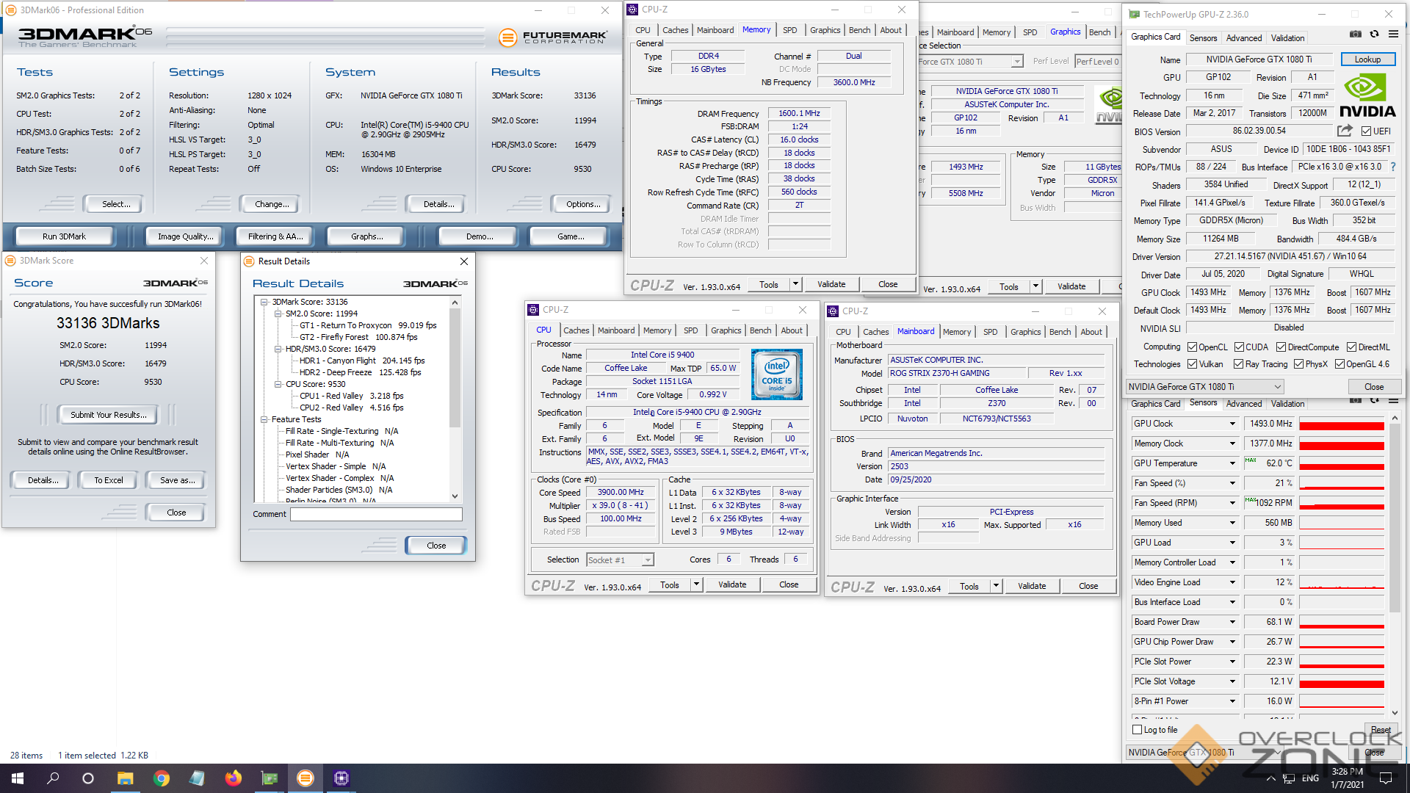Click the Run 3DMark button
The image size is (1410, 793).
coord(65,236)
